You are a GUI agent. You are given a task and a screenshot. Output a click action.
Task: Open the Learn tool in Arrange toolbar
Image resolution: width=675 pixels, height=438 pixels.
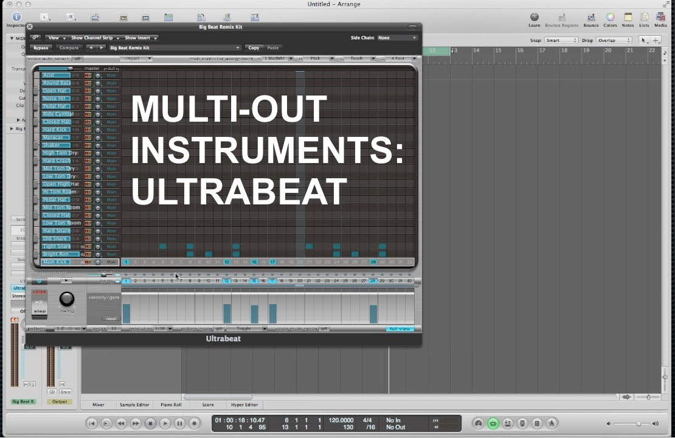[x=535, y=20]
